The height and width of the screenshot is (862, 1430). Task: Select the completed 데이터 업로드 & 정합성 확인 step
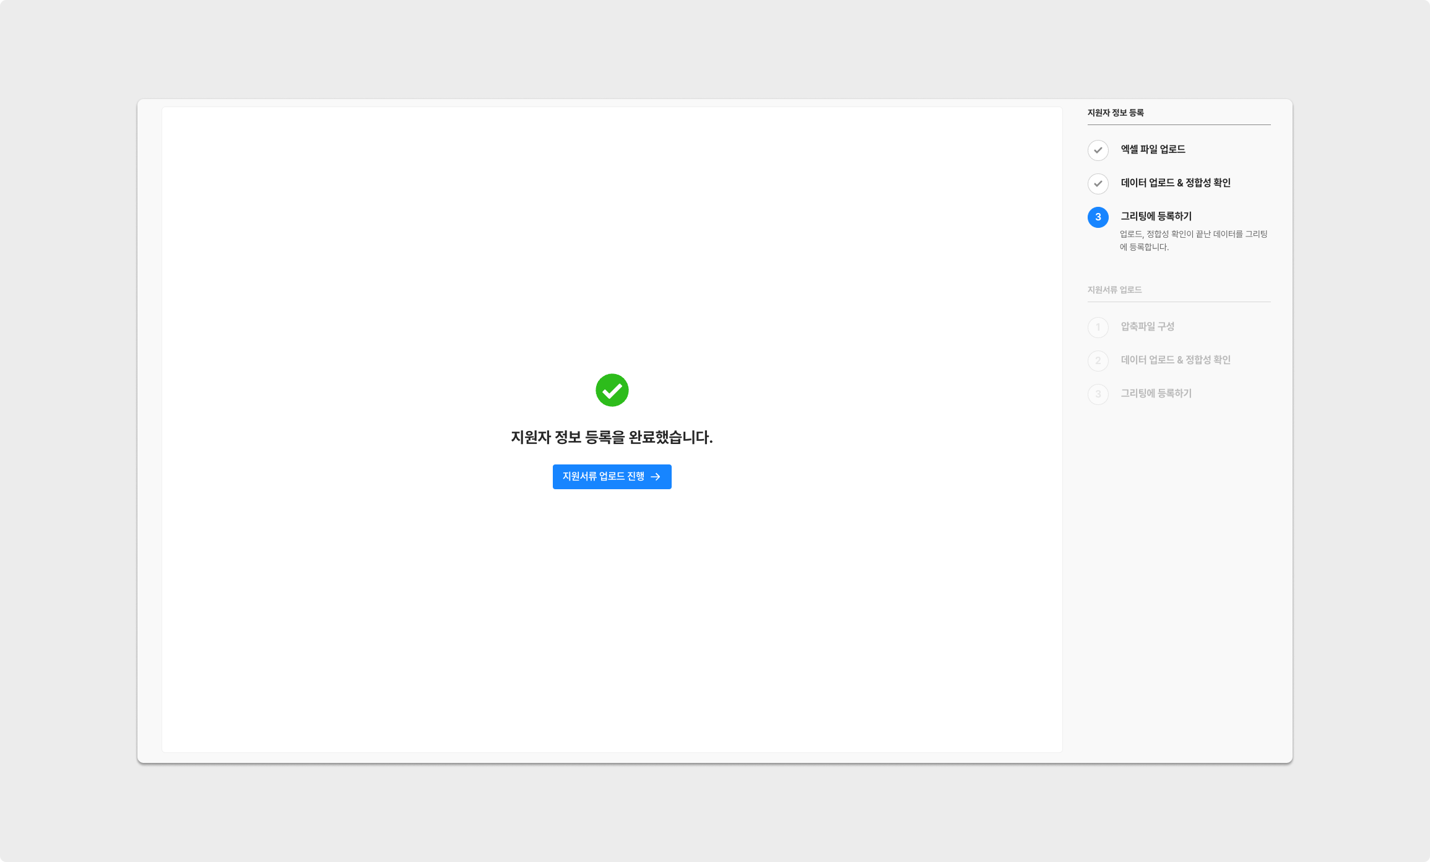click(1175, 183)
